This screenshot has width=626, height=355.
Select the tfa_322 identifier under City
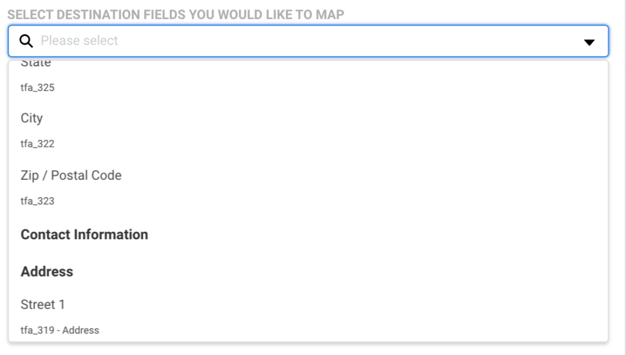click(x=37, y=144)
